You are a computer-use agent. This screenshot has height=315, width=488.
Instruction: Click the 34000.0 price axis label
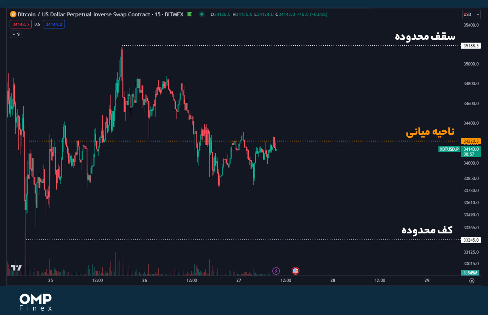(x=471, y=163)
